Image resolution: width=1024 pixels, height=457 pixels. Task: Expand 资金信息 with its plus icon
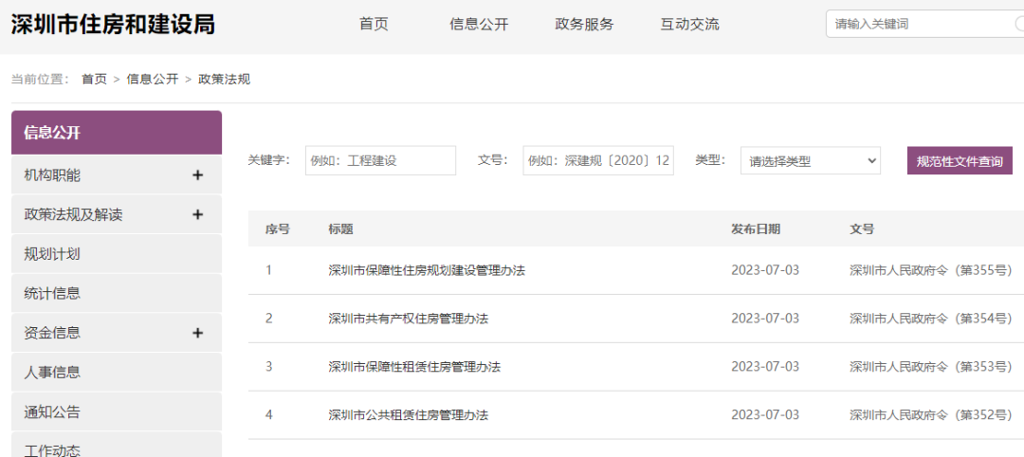(198, 333)
